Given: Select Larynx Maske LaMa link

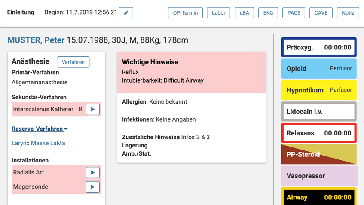Looking at the screenshot, I should coord(39,143).
